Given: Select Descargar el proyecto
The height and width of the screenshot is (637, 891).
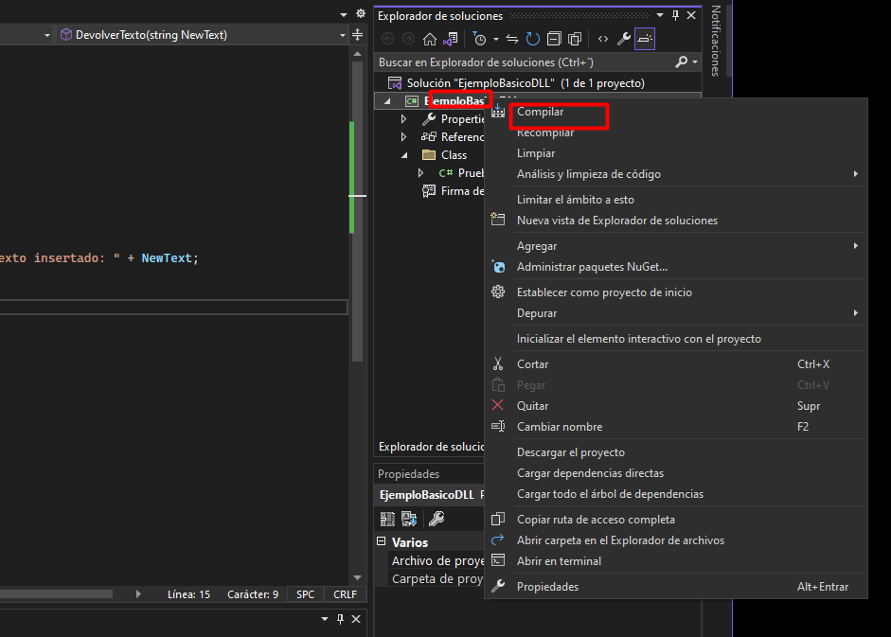Looking at the screenshot, I should point(571,452).
